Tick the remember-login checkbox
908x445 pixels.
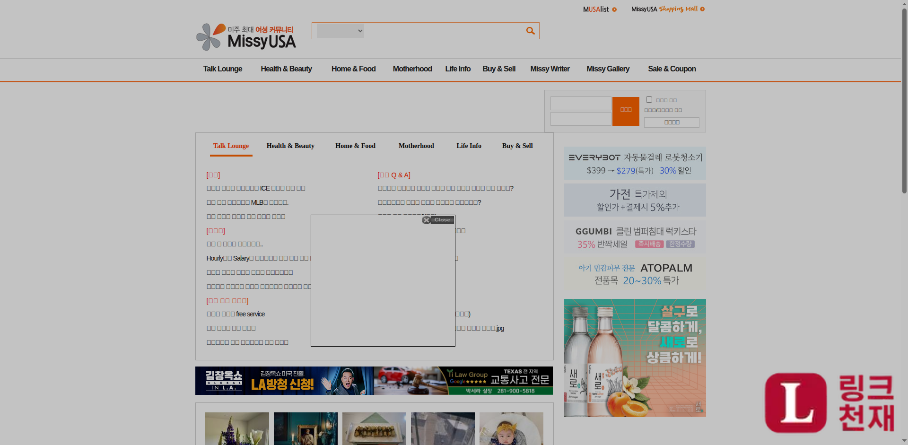[649, 100]
